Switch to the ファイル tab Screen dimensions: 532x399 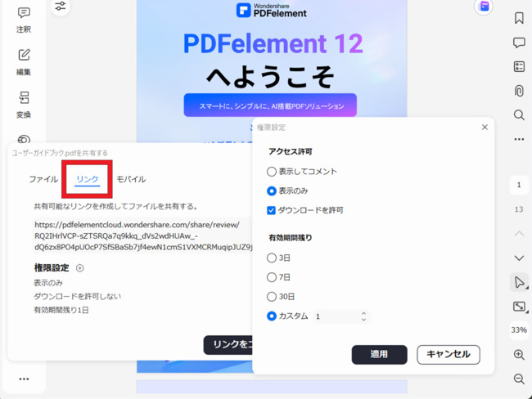[x=43, y=179]
